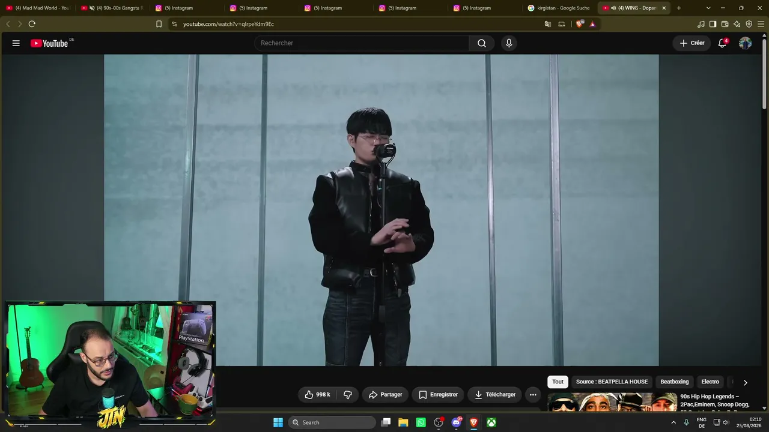The image size is (769, 432).
Task: Open File Explorer from the taskbar
Action: click(403, 422)
